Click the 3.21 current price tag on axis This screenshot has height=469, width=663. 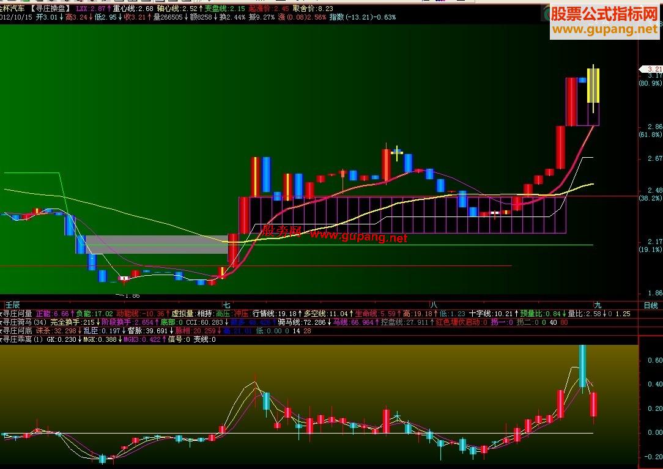coord(651,69)
